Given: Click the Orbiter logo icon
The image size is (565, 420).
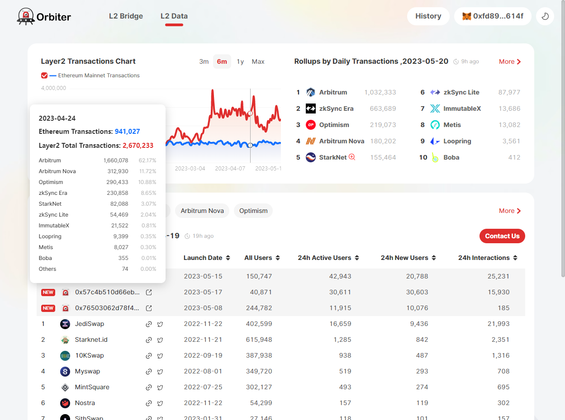Looking at the screenshot, I should click(26, 16).
